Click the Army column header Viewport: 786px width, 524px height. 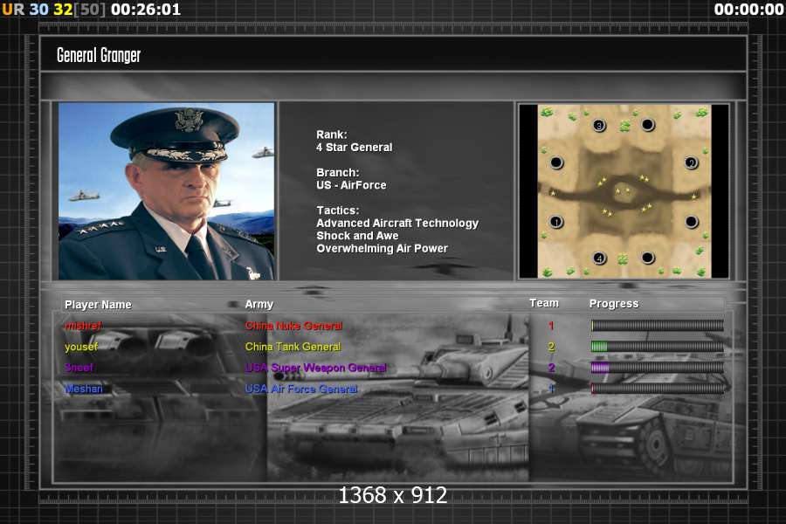[259, 305]
